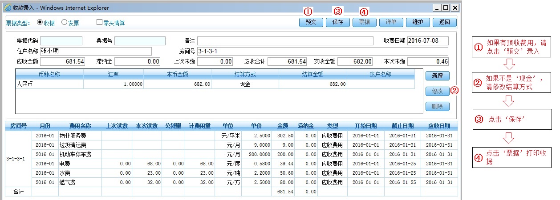The width and height of the screenshot is (560, 200).
Task: Click into the 票据号 field
Action: 140,41
